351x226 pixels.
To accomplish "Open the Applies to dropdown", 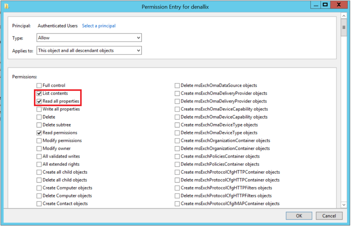I will pos(89,51).
